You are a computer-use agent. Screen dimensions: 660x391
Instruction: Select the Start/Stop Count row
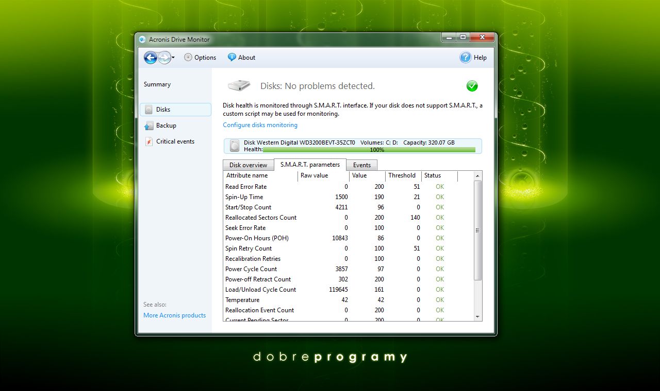pos(348,207)
